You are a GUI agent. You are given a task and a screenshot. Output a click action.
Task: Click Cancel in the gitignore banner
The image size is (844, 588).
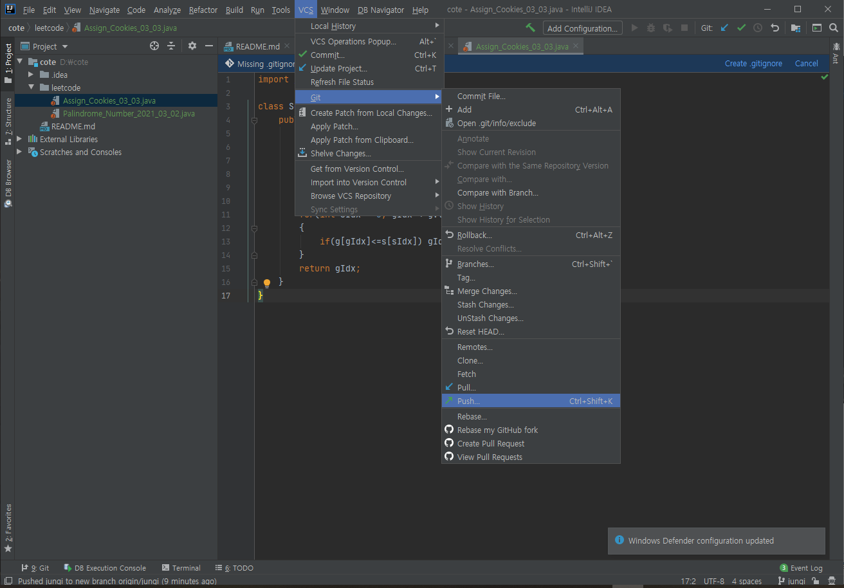click(807, 63)
